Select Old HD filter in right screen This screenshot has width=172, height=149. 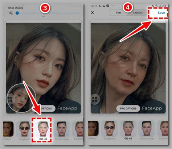click(x=128, y=130)
